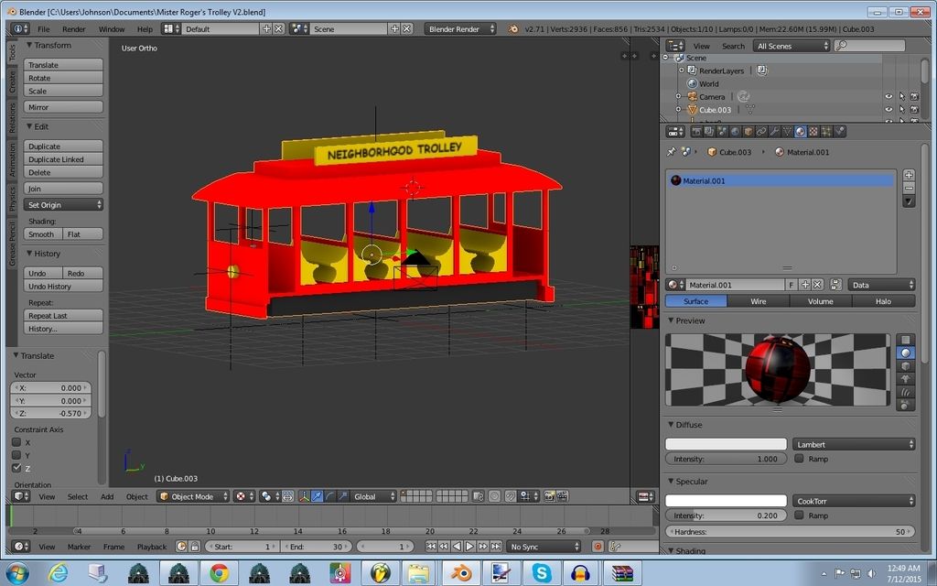Open the Render properties tab icon
Screen dimensions: 937x586
[696, 132]
